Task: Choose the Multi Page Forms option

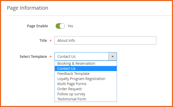Action: point(72,84)
